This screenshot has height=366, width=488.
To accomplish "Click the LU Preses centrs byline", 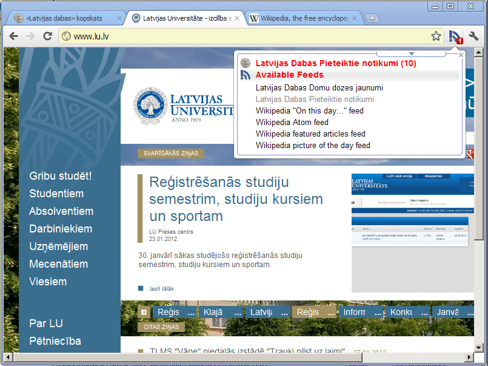I will tap(171, 232).
